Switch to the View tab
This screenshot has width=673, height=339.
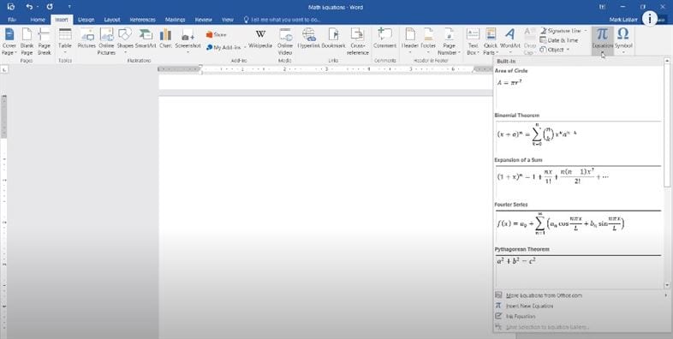228,20
